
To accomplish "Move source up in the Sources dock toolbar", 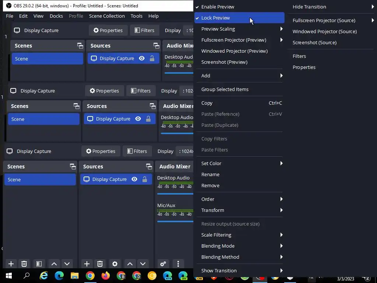I will coord(130,264).
